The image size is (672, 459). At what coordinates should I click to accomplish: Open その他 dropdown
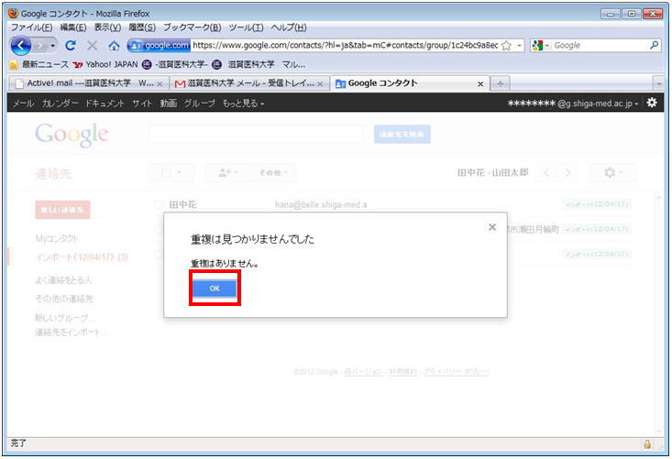click(273, 172)
